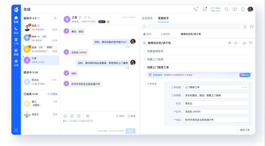The width and height of the screenshot is (265, 146).
Task: Click the tag icon beside 之音 name
Action: 85,18
